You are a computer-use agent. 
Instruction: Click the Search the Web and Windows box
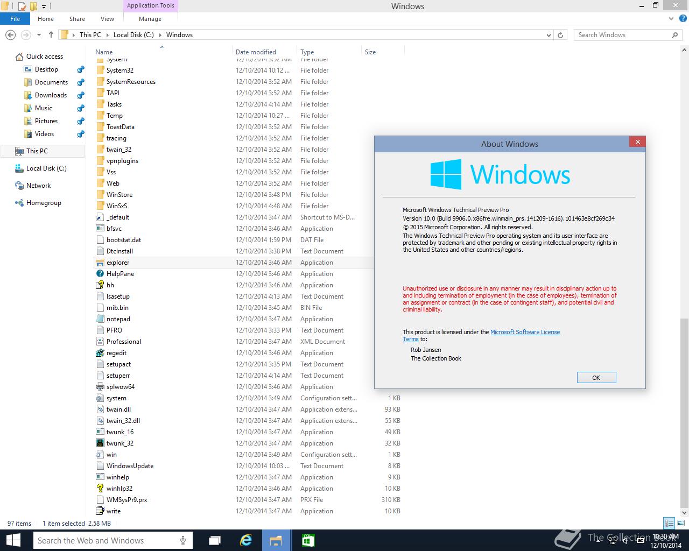click(108, 540)
